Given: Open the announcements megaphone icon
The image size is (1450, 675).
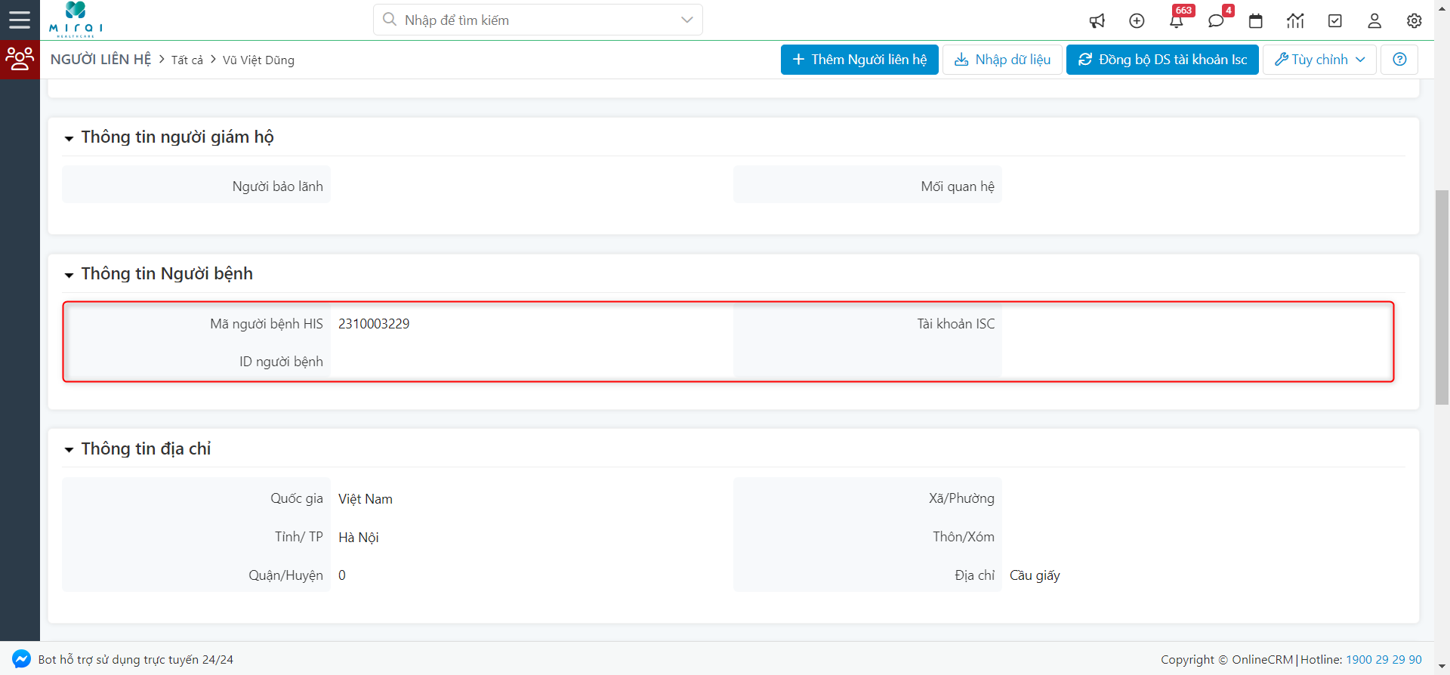Looking at the screenshot, I should point(1097,20).
